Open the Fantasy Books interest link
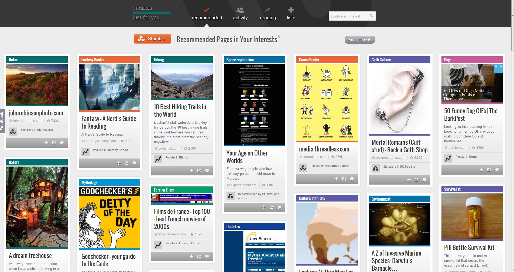The width and height of the screenshot is (514, 272). click(x=117, y=150)
